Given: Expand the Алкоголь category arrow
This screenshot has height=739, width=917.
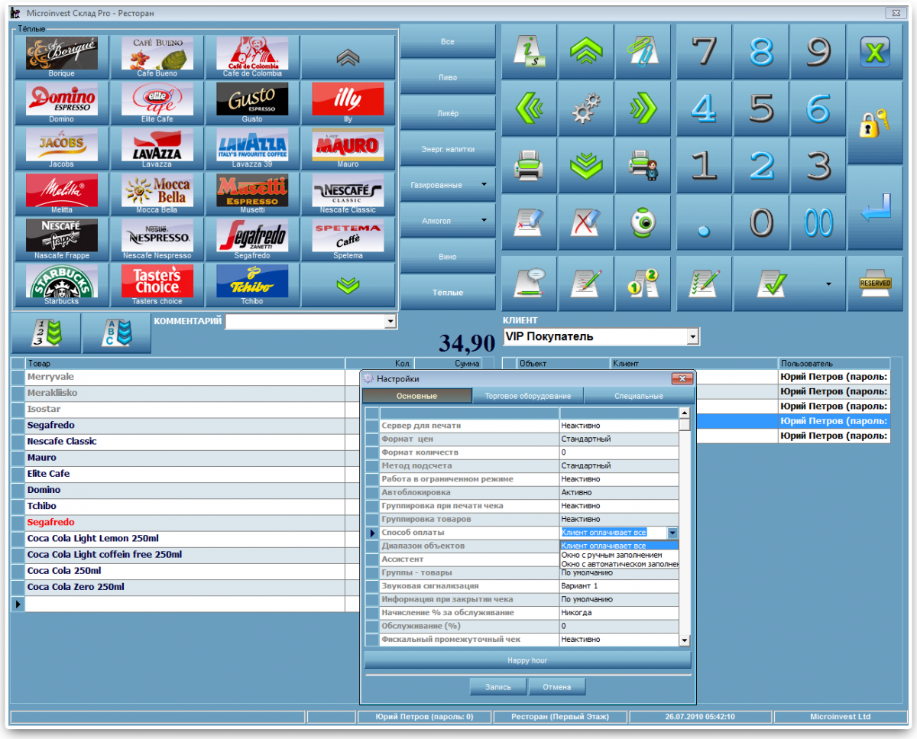Looking at the screenshot, I should tap(484, 221).
